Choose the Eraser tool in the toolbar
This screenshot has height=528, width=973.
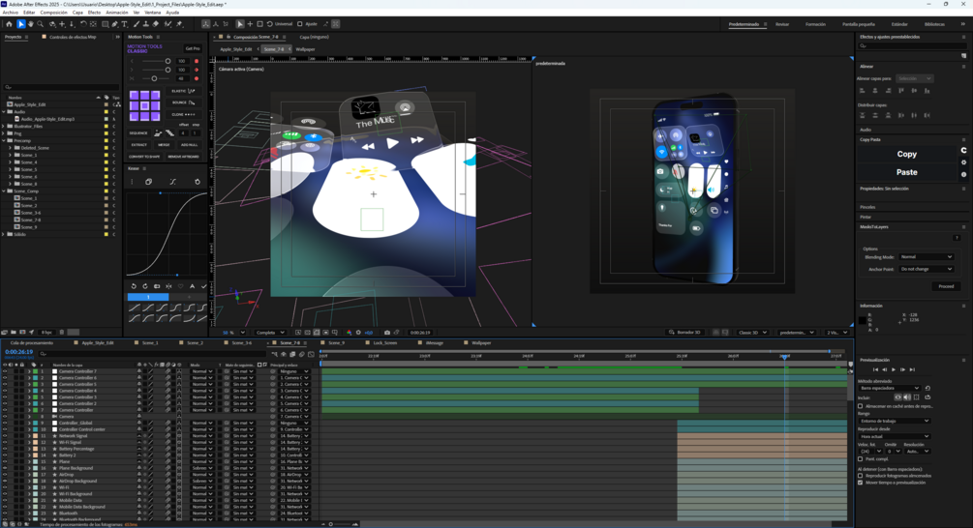point(156,24)
